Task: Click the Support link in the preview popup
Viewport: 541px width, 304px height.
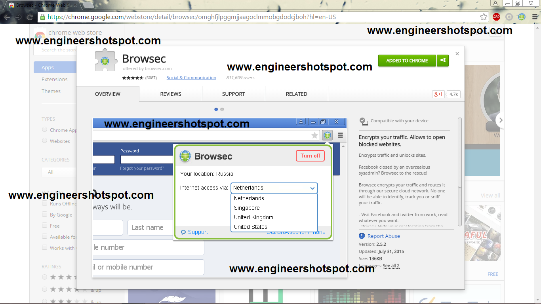Action: [198, 232]
